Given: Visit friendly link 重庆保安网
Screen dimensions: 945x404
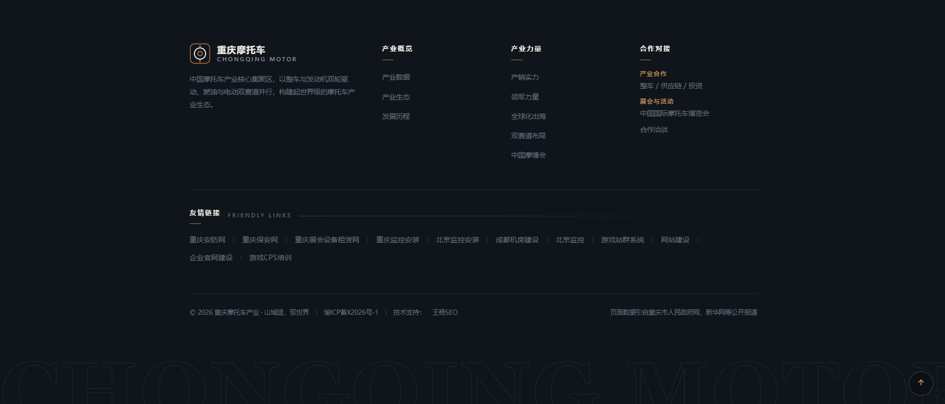Looking at the screenshot, I should (x=260, y=240).
